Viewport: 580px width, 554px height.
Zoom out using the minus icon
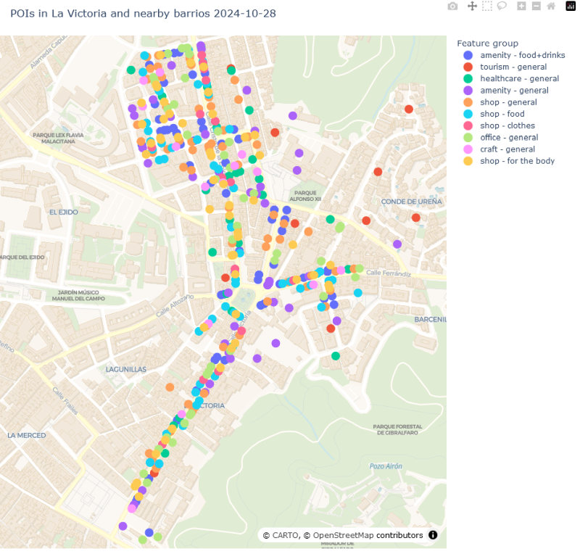[x=535, y=6]
